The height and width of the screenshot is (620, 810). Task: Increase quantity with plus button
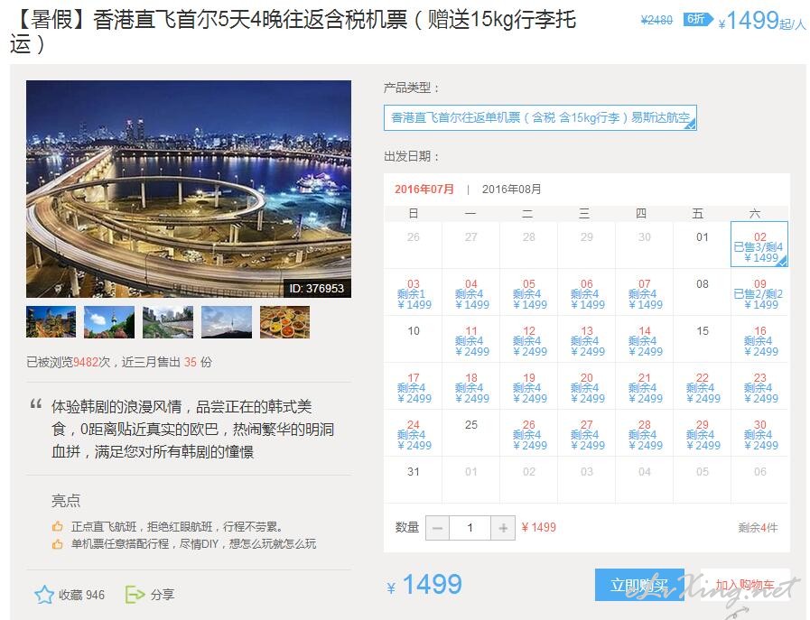(503, 528)
